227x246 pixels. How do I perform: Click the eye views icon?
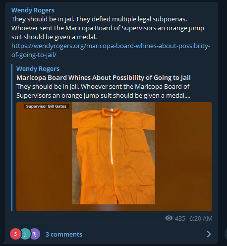(169, 218)
